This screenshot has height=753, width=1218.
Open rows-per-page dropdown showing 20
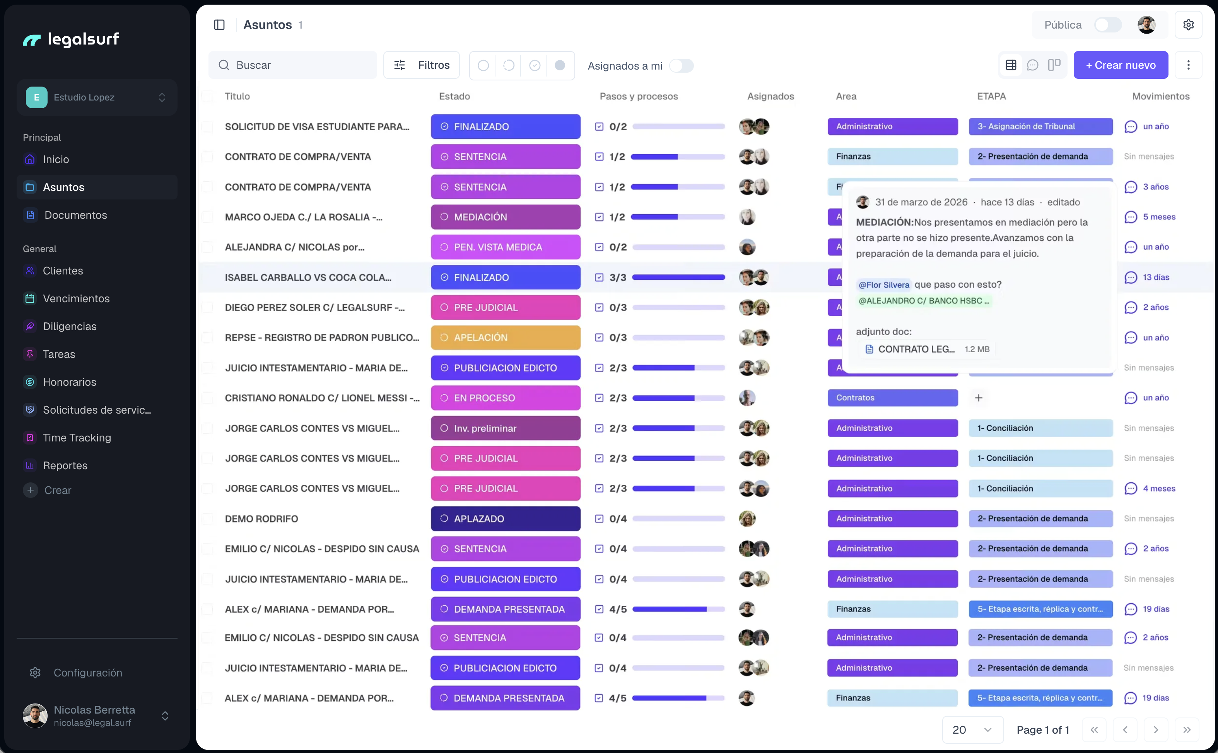972,730
